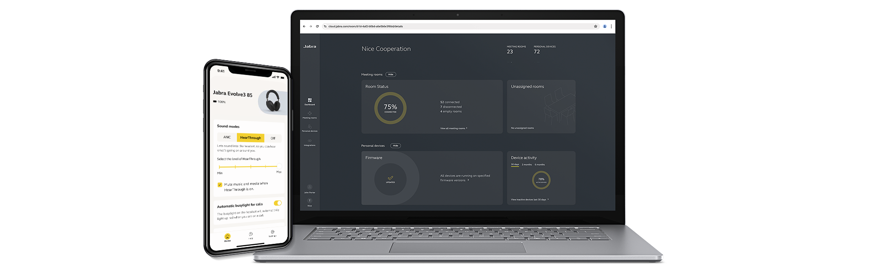Hide the Meeting rooms section
Image resolution: width=878 pixels, height=274 pixels.
pos(391,74)
